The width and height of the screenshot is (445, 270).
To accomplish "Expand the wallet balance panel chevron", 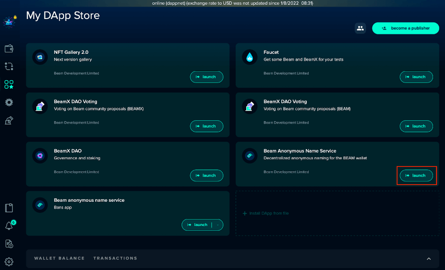I will pos(429,259).
